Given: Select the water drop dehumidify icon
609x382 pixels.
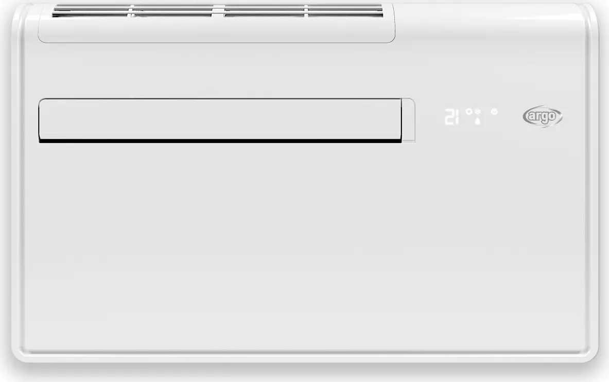Looking at the screenshot, I should click(x=477, y=121).
